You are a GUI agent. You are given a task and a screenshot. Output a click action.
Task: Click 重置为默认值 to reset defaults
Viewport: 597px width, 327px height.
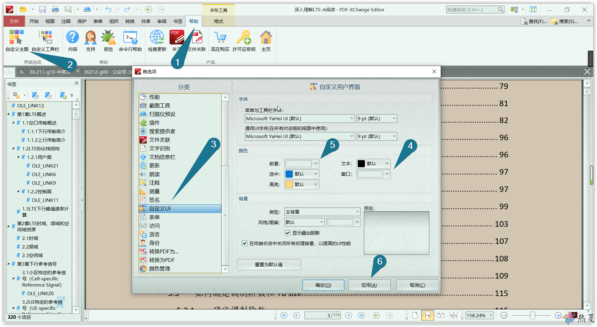point(268,264)
